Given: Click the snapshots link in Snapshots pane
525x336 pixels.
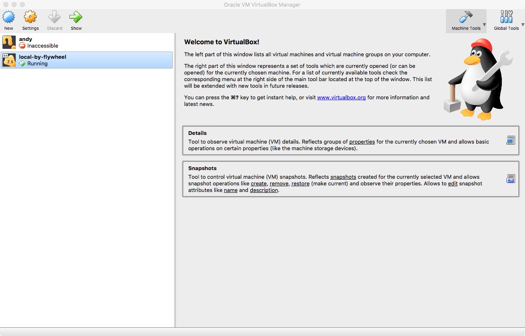Looking at the screenshot, I should 343,177.
